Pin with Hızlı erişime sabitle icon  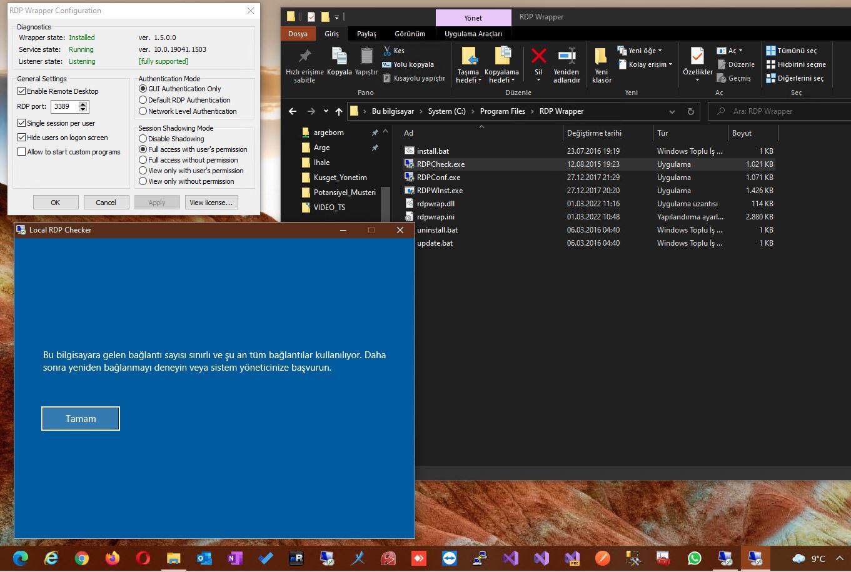pos(305,56)
